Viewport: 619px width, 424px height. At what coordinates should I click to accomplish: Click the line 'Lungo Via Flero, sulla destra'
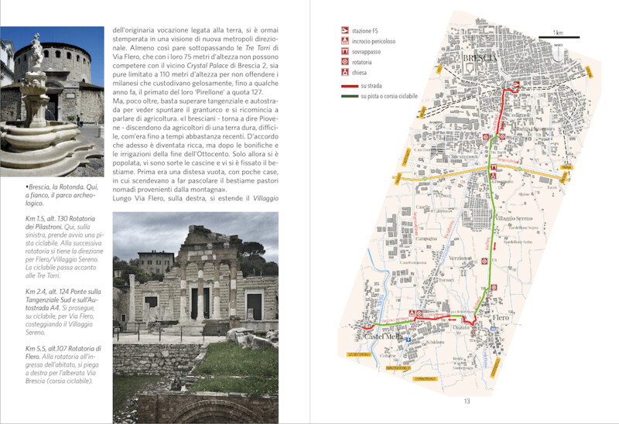[196, 198]
